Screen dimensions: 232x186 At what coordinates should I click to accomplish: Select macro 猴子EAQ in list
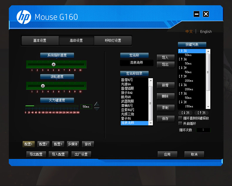point(134,93)
